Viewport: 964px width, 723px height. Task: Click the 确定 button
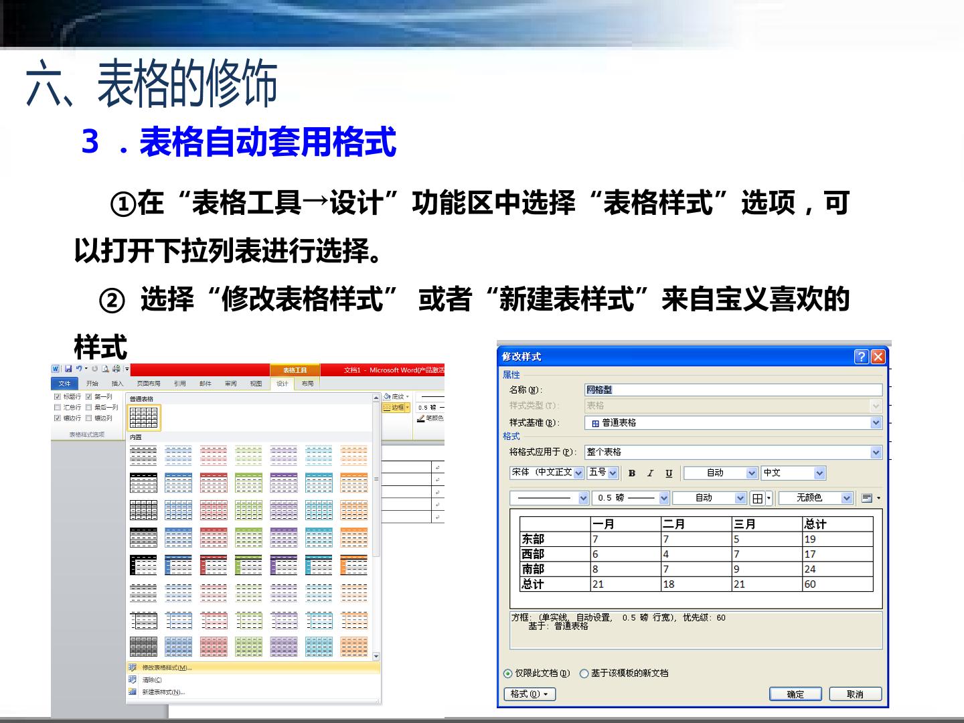(795, 694)
